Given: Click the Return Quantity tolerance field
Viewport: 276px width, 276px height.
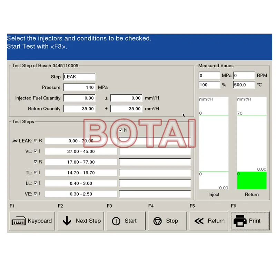Looking at the screenshot, I should (126, 109).
